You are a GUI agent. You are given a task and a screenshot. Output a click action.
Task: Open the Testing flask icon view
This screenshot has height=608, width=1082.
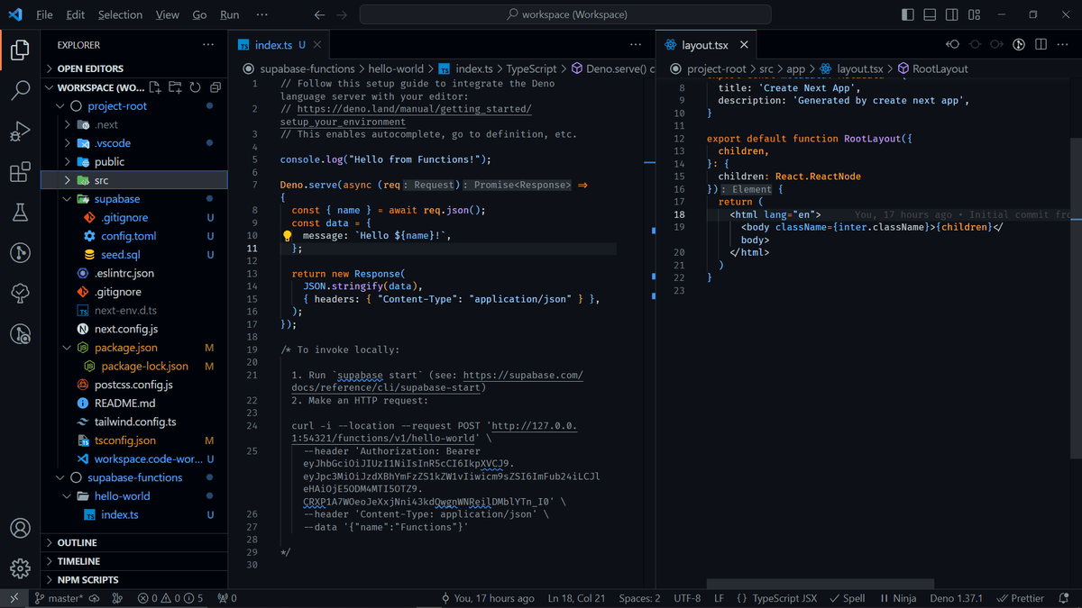coord(20,213)
